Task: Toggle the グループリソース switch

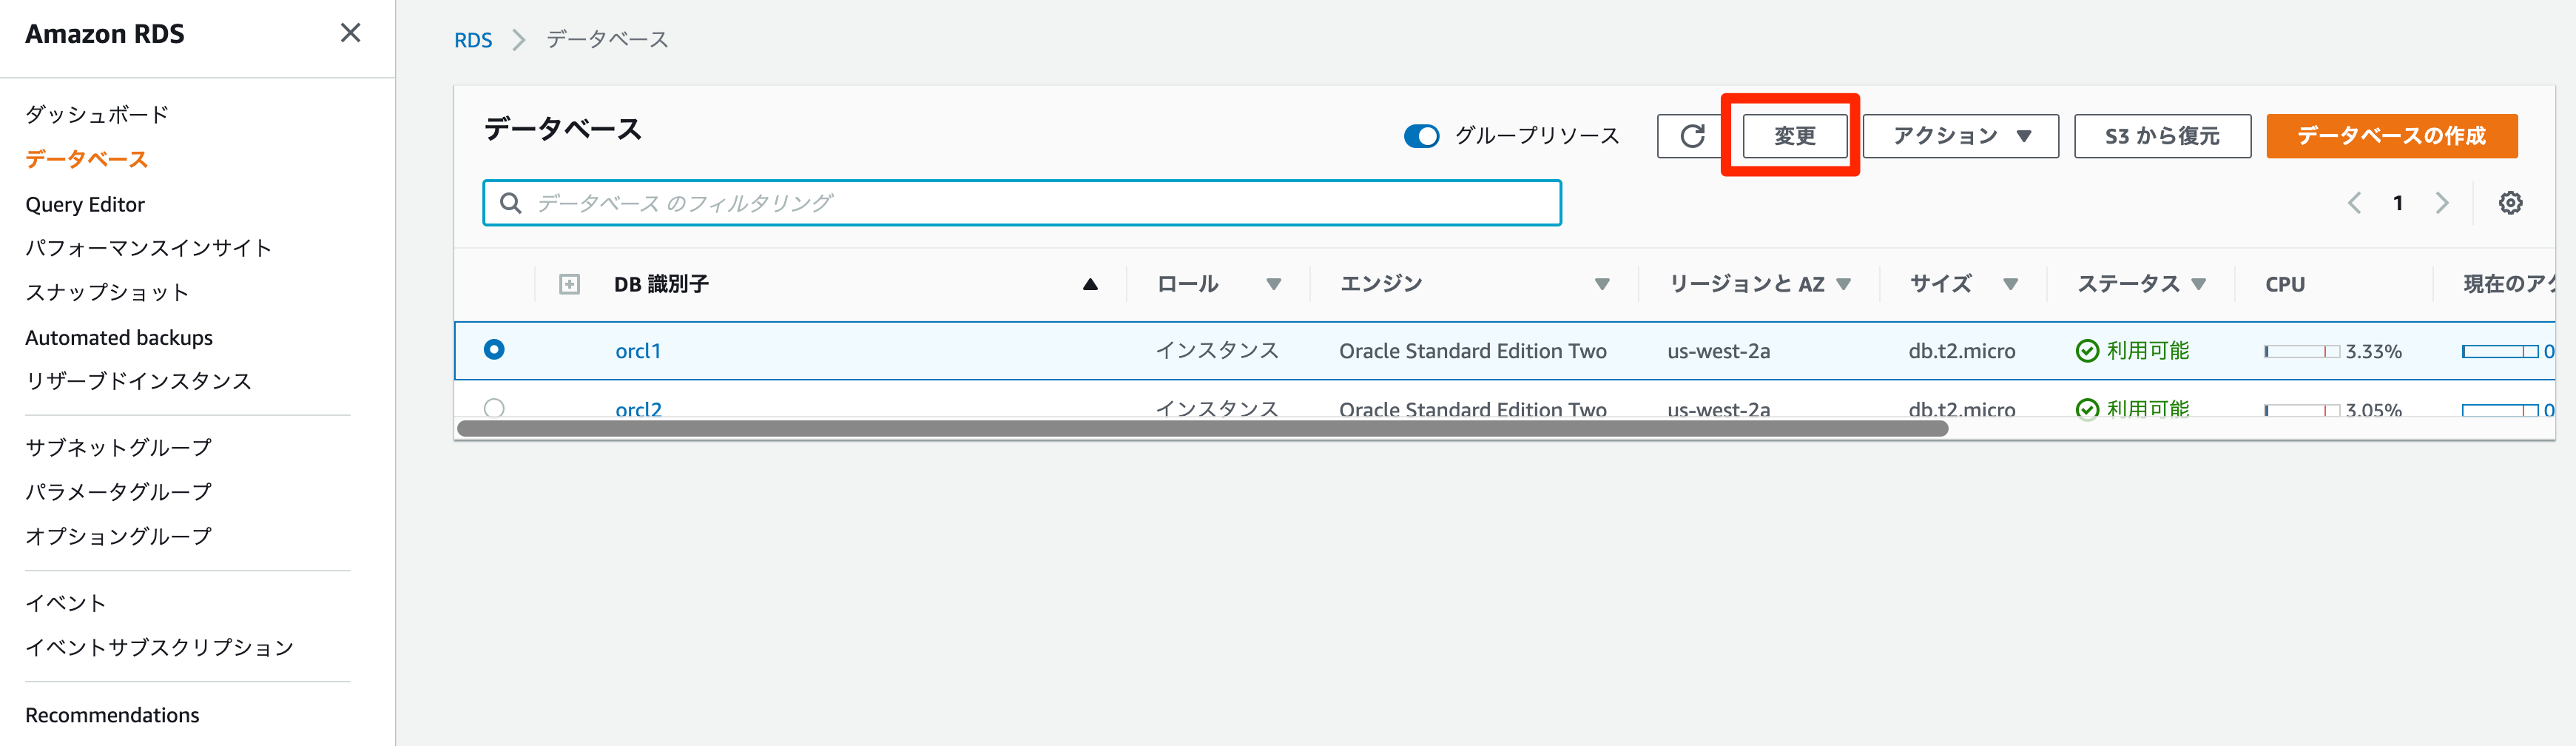Action: click(1421, 136)
